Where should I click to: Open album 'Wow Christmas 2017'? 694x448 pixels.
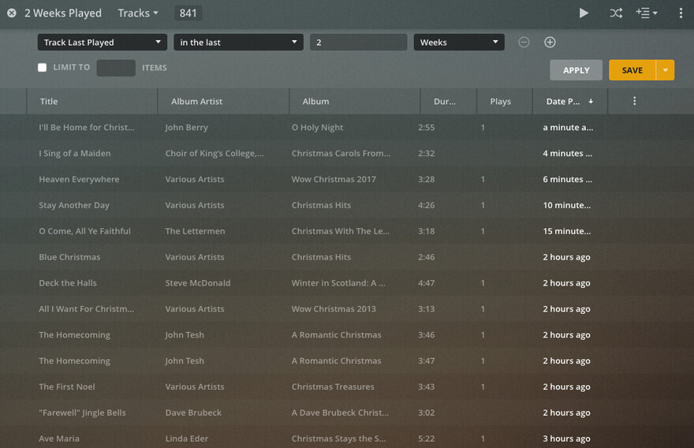[x=334, y=179]
